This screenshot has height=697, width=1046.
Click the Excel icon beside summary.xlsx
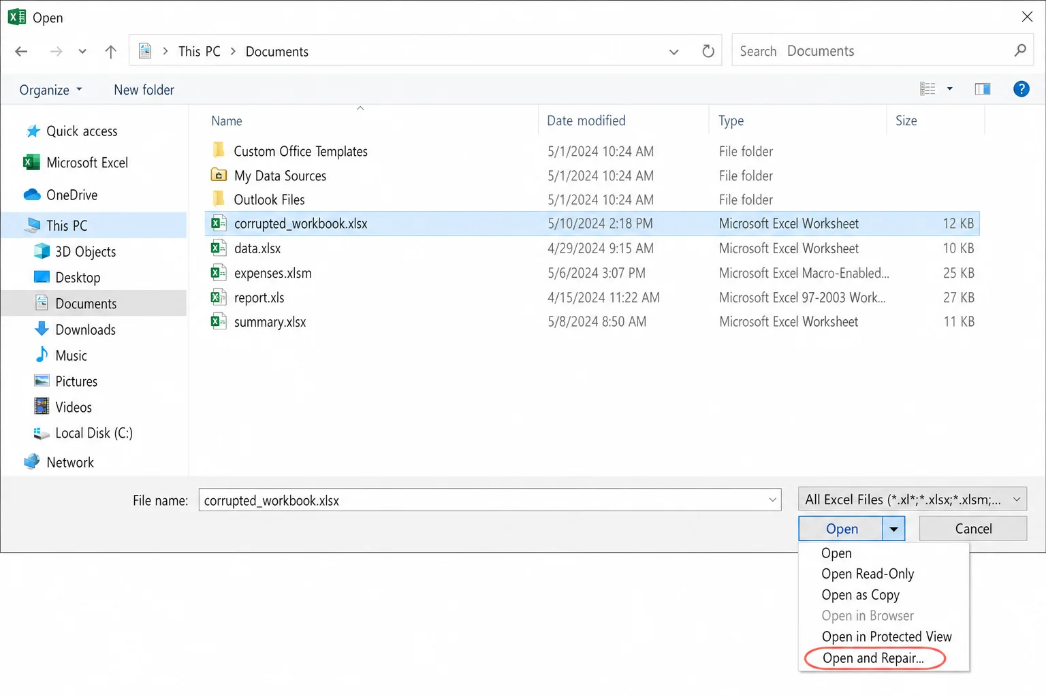tap(218, 321)
